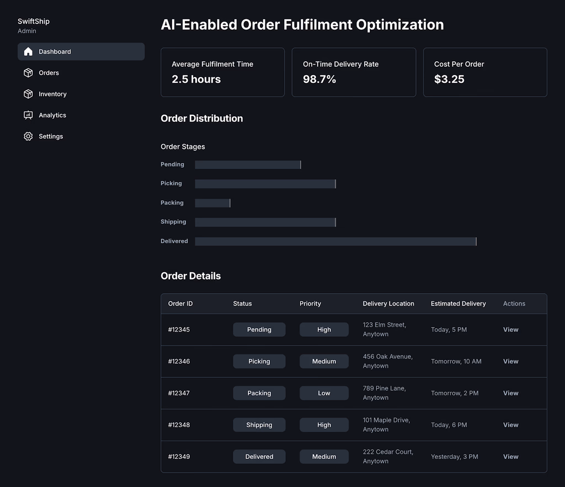Select the On-Time Delivery Rate card
The image size is (565, 487).
point(354,72)
